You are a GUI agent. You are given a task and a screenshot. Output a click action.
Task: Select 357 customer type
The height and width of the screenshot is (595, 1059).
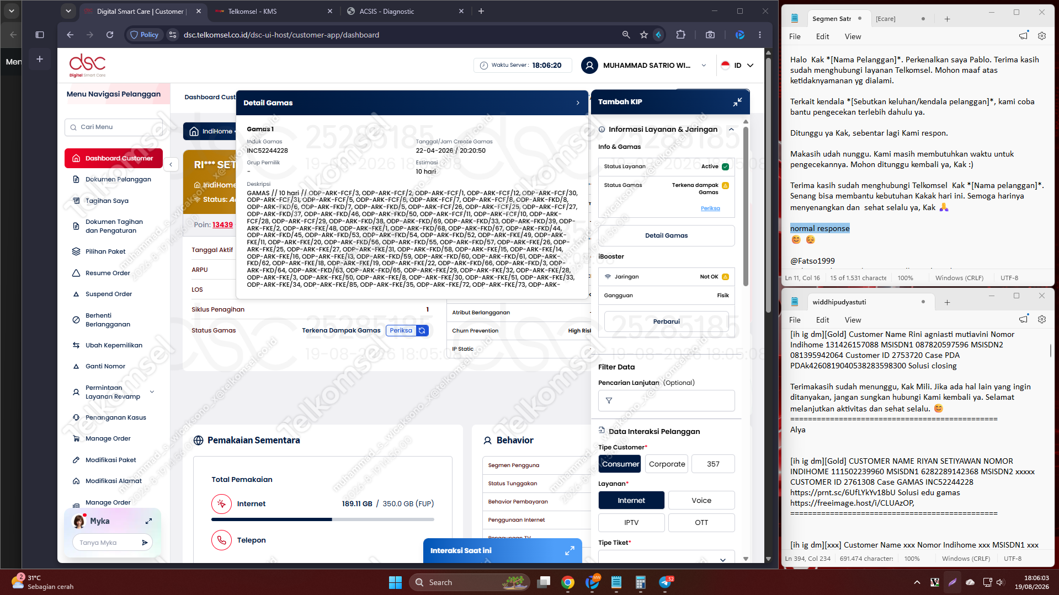coord(713,464)
